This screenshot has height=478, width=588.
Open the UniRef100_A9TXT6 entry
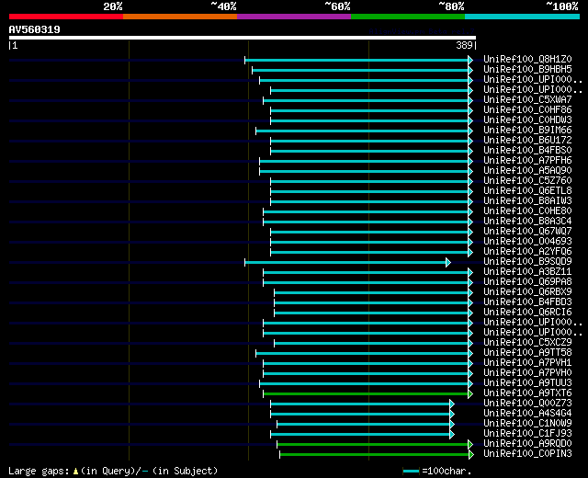coord(527,393)
